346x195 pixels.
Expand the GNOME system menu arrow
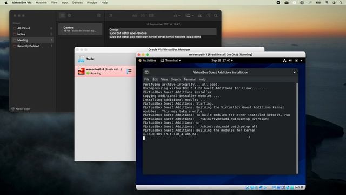coord(302,60)
